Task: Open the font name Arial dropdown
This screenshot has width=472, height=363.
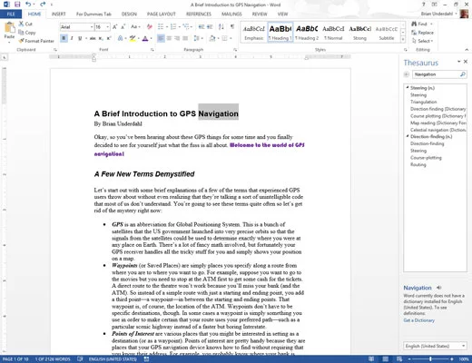Action: 92,27
